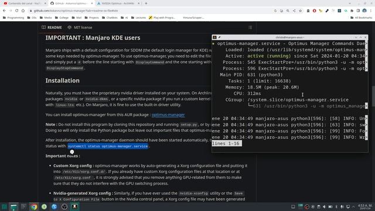Open OBS Studio from the taskbar
This screenshot has width=375, height=211.
pos(64,207)
